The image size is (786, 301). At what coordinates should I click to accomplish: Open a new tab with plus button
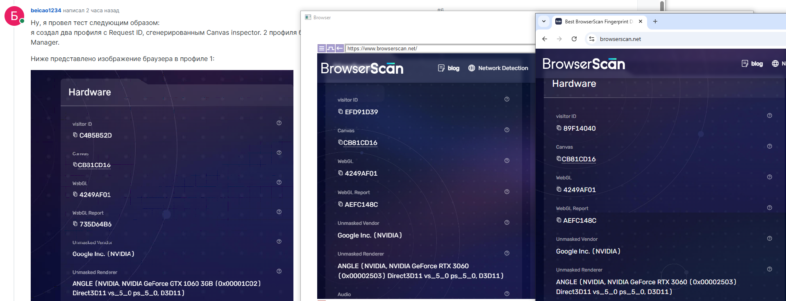click(655, 21)
